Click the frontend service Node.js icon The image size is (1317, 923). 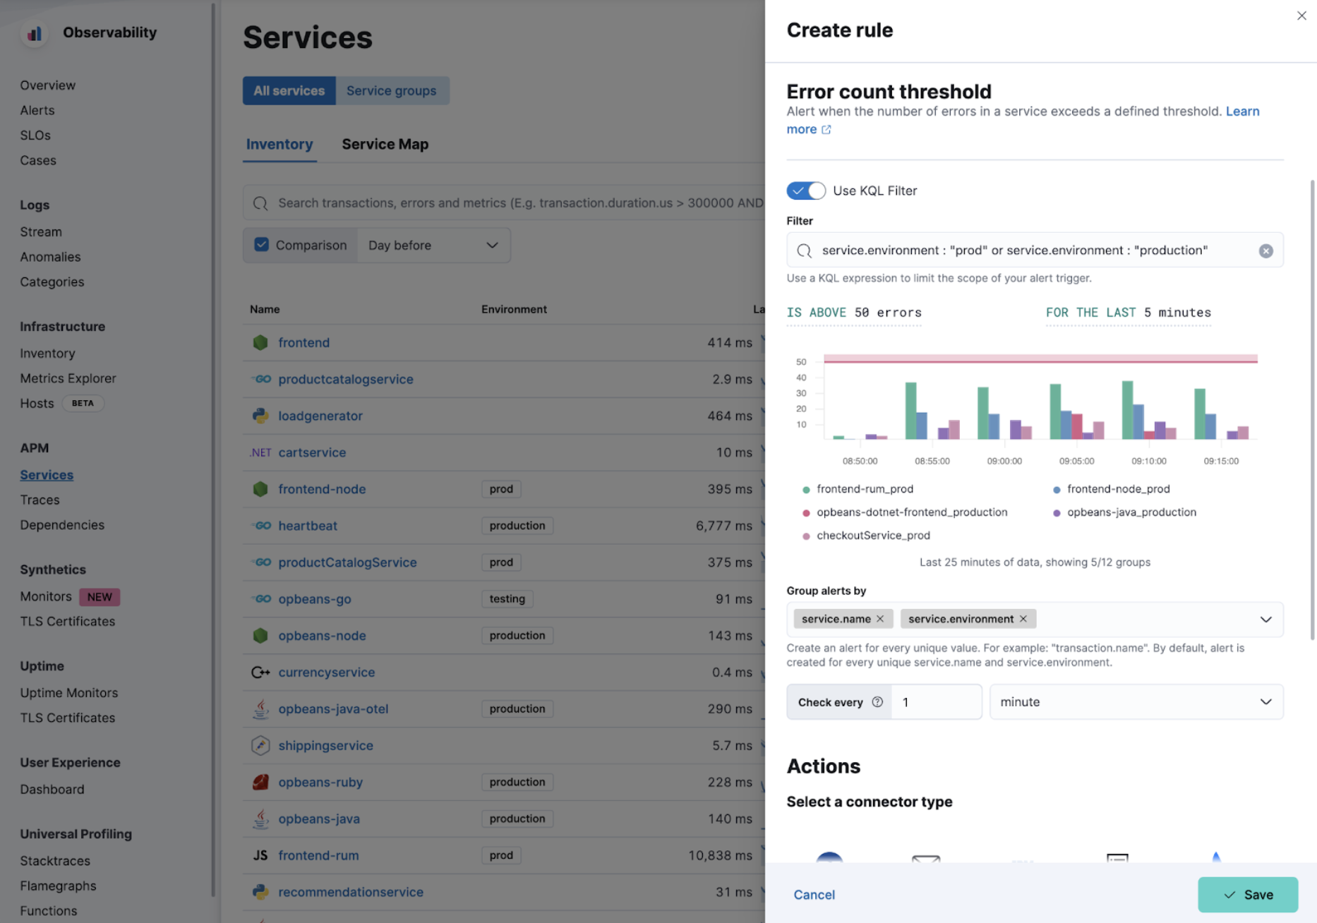point(260,342)
